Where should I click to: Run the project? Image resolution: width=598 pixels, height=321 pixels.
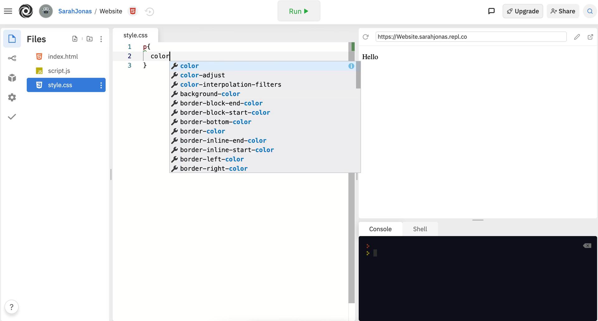298,11
